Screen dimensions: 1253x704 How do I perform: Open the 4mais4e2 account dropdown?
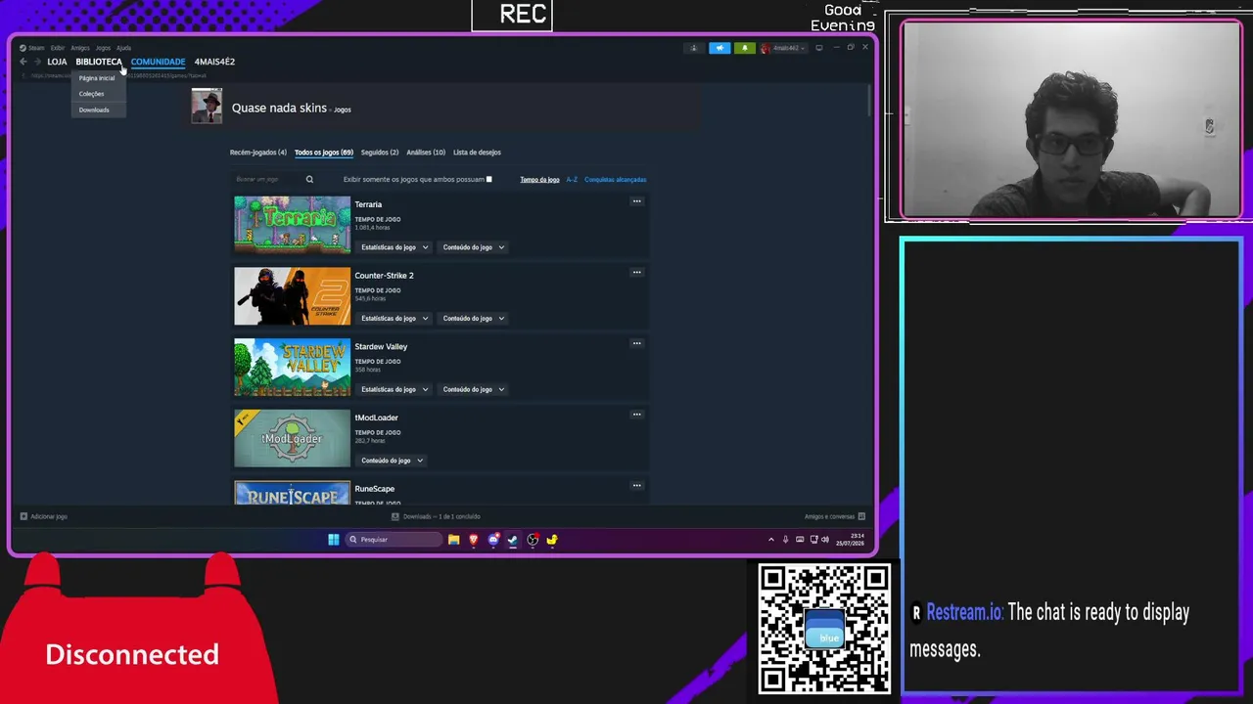coord(784,48)
